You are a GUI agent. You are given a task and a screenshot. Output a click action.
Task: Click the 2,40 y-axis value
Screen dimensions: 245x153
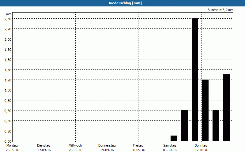(x=8, y=19)
